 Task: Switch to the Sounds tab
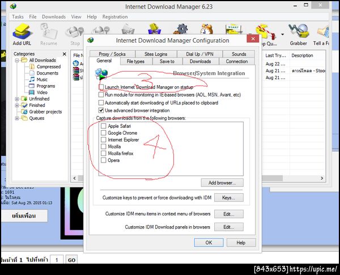point(239,54)
